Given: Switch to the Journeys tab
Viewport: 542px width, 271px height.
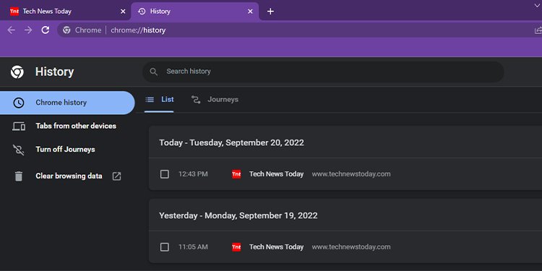Looking at the screenshot, I should 215,100.
